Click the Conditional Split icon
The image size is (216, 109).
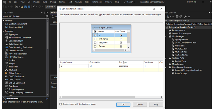(x=6, y=41)
